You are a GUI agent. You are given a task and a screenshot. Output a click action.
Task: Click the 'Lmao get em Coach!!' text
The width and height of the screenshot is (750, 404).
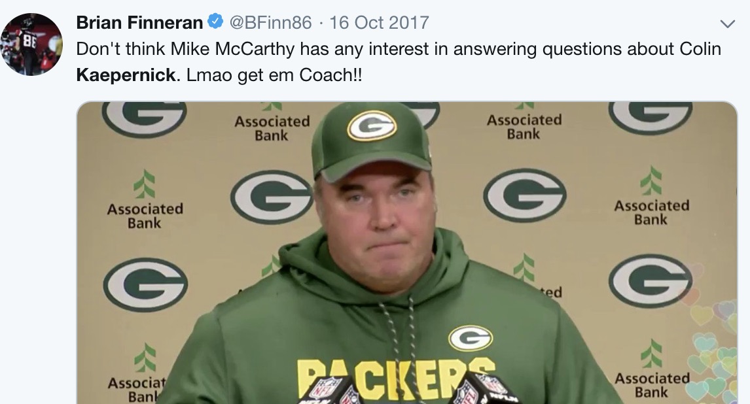click(274, 75)
